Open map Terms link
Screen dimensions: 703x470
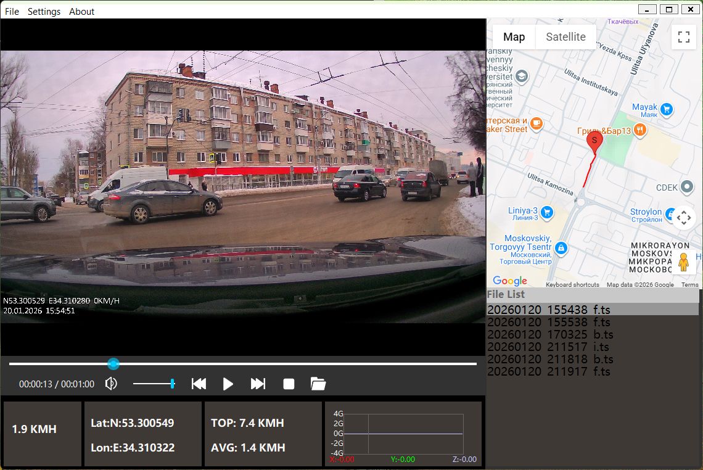[689, 285]
